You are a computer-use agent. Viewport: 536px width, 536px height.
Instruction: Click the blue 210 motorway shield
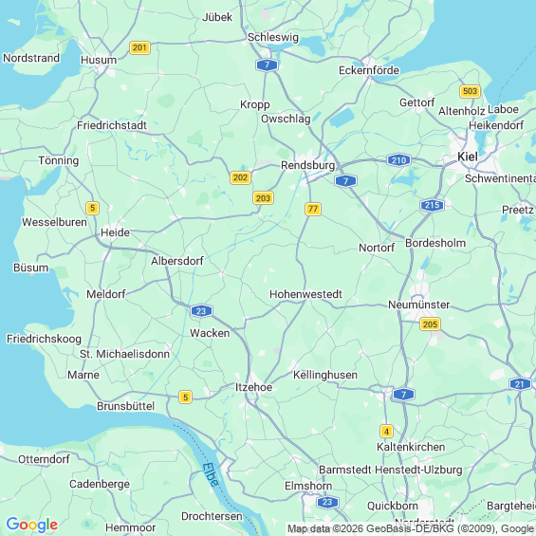398,160
